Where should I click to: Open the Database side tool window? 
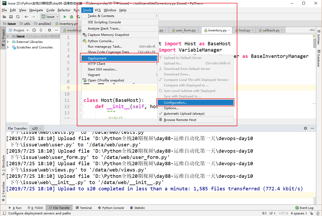point(319,58)
